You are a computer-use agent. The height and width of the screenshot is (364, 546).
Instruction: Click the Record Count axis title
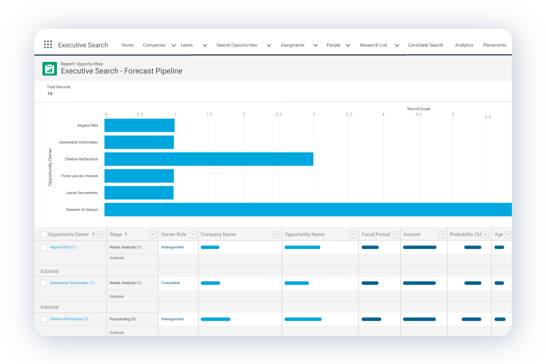coord(419,109)
